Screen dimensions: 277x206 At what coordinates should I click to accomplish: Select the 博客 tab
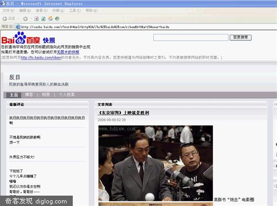(29, 95)
